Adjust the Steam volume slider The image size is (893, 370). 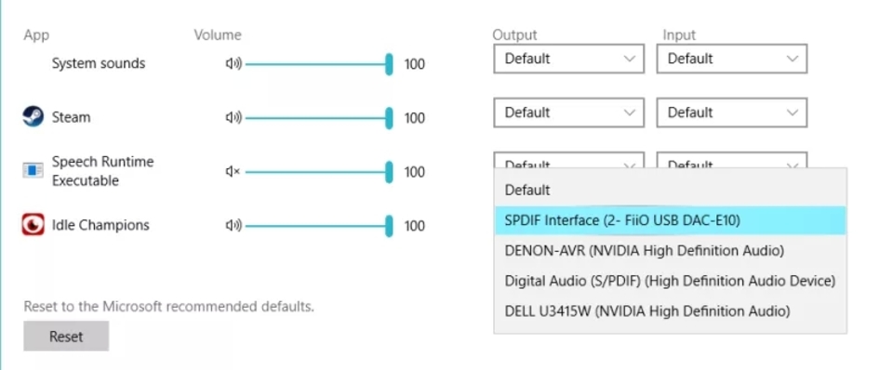pyautogui.click(x=319, y=118)
